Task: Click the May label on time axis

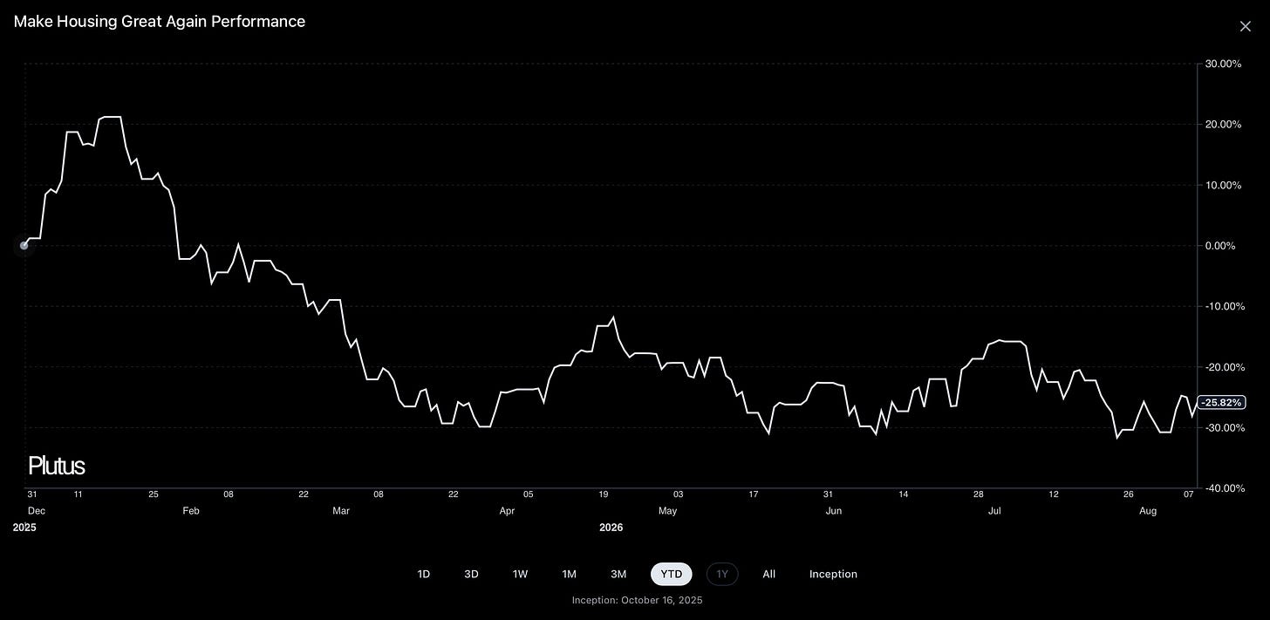Action: pyautogui.click(x=667, y=511)
